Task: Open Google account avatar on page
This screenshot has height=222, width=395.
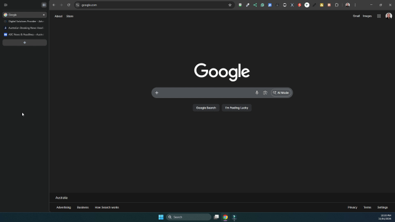Action: [x=389, y=16]
